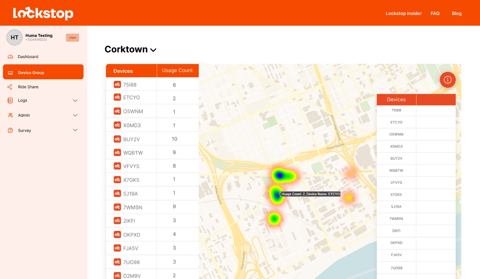Click the Devices column header
This screenshot has width=480, height=279.
tap(123, 71)
